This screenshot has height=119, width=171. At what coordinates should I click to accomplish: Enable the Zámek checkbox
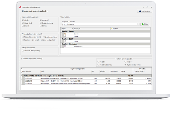pyautogui.click(x=41, y=26)
